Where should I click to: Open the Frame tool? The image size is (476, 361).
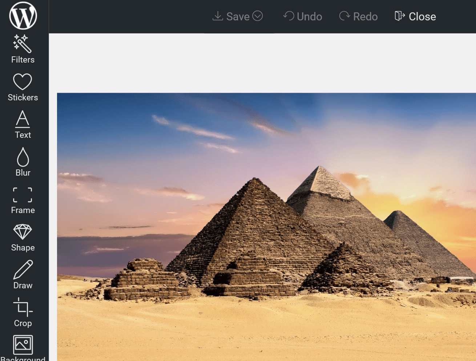tap(23, 200)
